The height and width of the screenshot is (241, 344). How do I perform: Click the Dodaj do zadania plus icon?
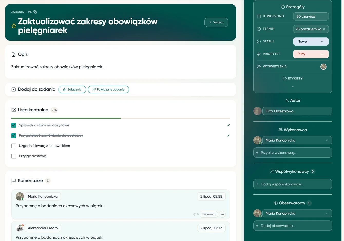click(x=14, y=89)
